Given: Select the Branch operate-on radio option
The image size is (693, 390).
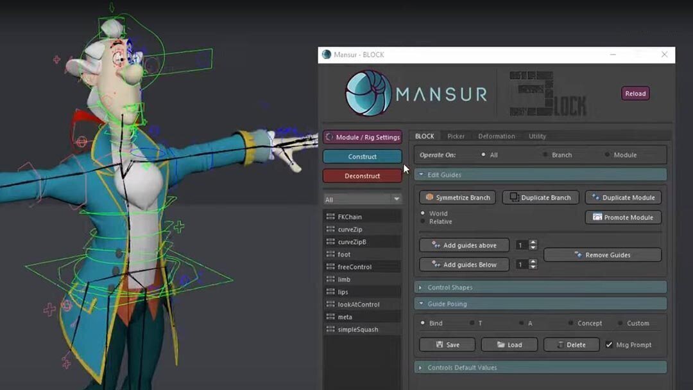Looking at the screenshot, I should click(x=545, y=155).
